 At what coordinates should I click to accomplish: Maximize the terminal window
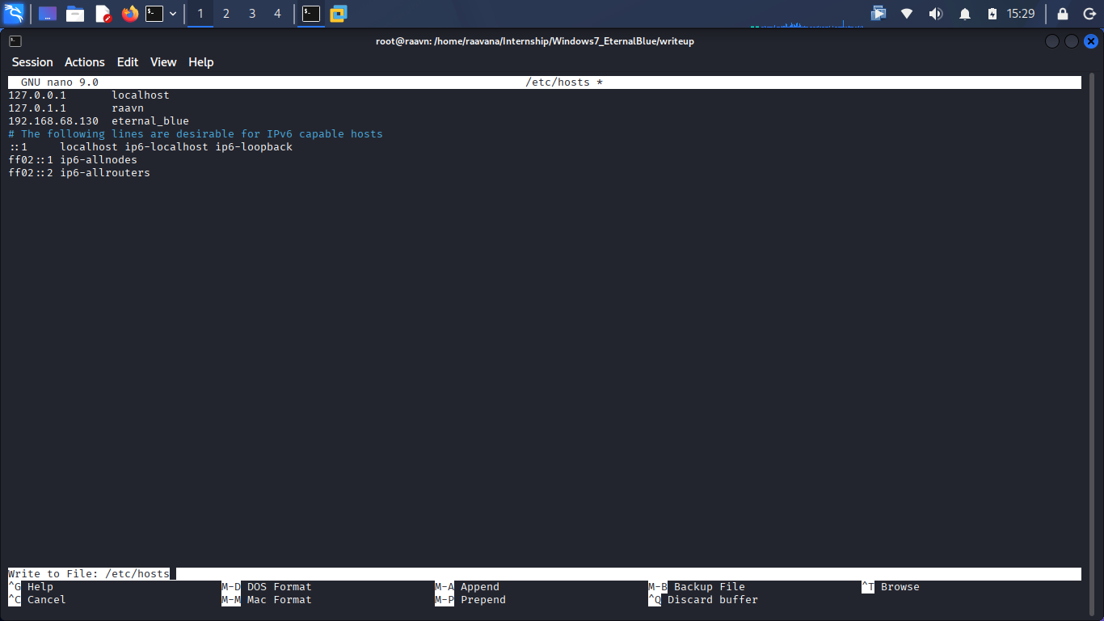(x=1072, y=41)
